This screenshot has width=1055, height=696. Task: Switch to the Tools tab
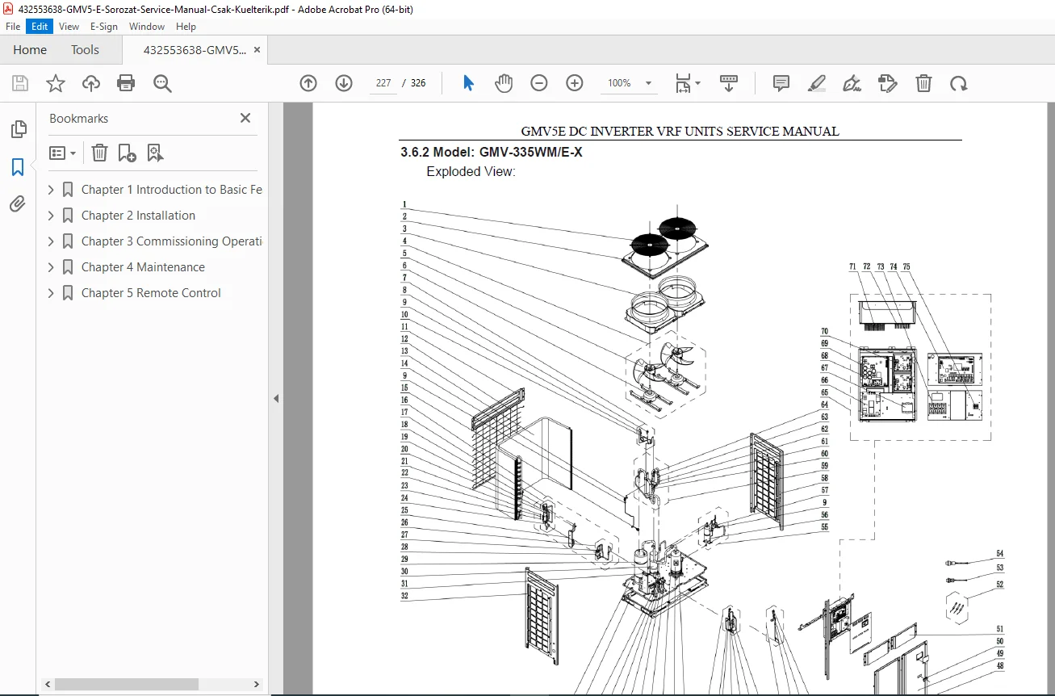(x=85, y=49)
